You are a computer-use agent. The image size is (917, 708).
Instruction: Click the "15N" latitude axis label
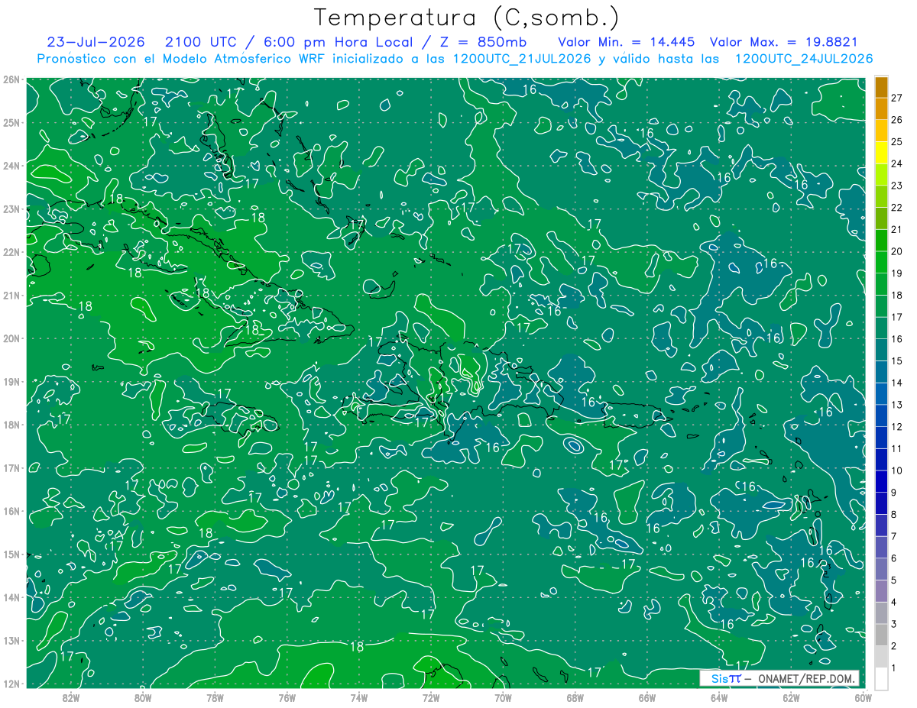11,554
